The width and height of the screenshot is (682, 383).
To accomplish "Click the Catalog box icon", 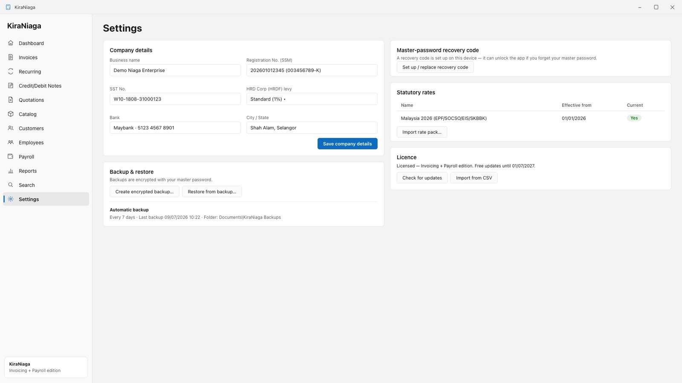I will [11, 114].
